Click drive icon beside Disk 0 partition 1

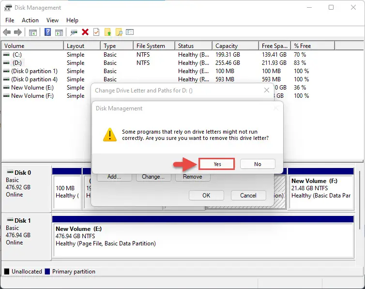click(6, 71)
